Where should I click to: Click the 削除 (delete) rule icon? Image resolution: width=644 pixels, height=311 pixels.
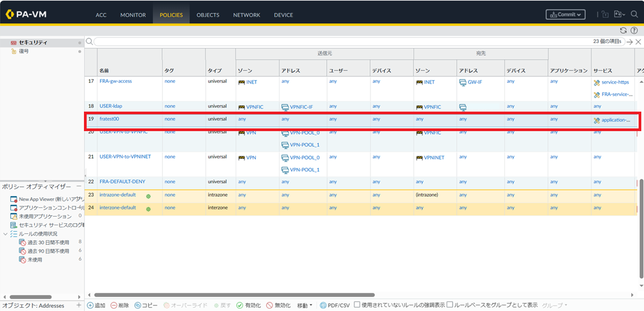pos(114,306)
